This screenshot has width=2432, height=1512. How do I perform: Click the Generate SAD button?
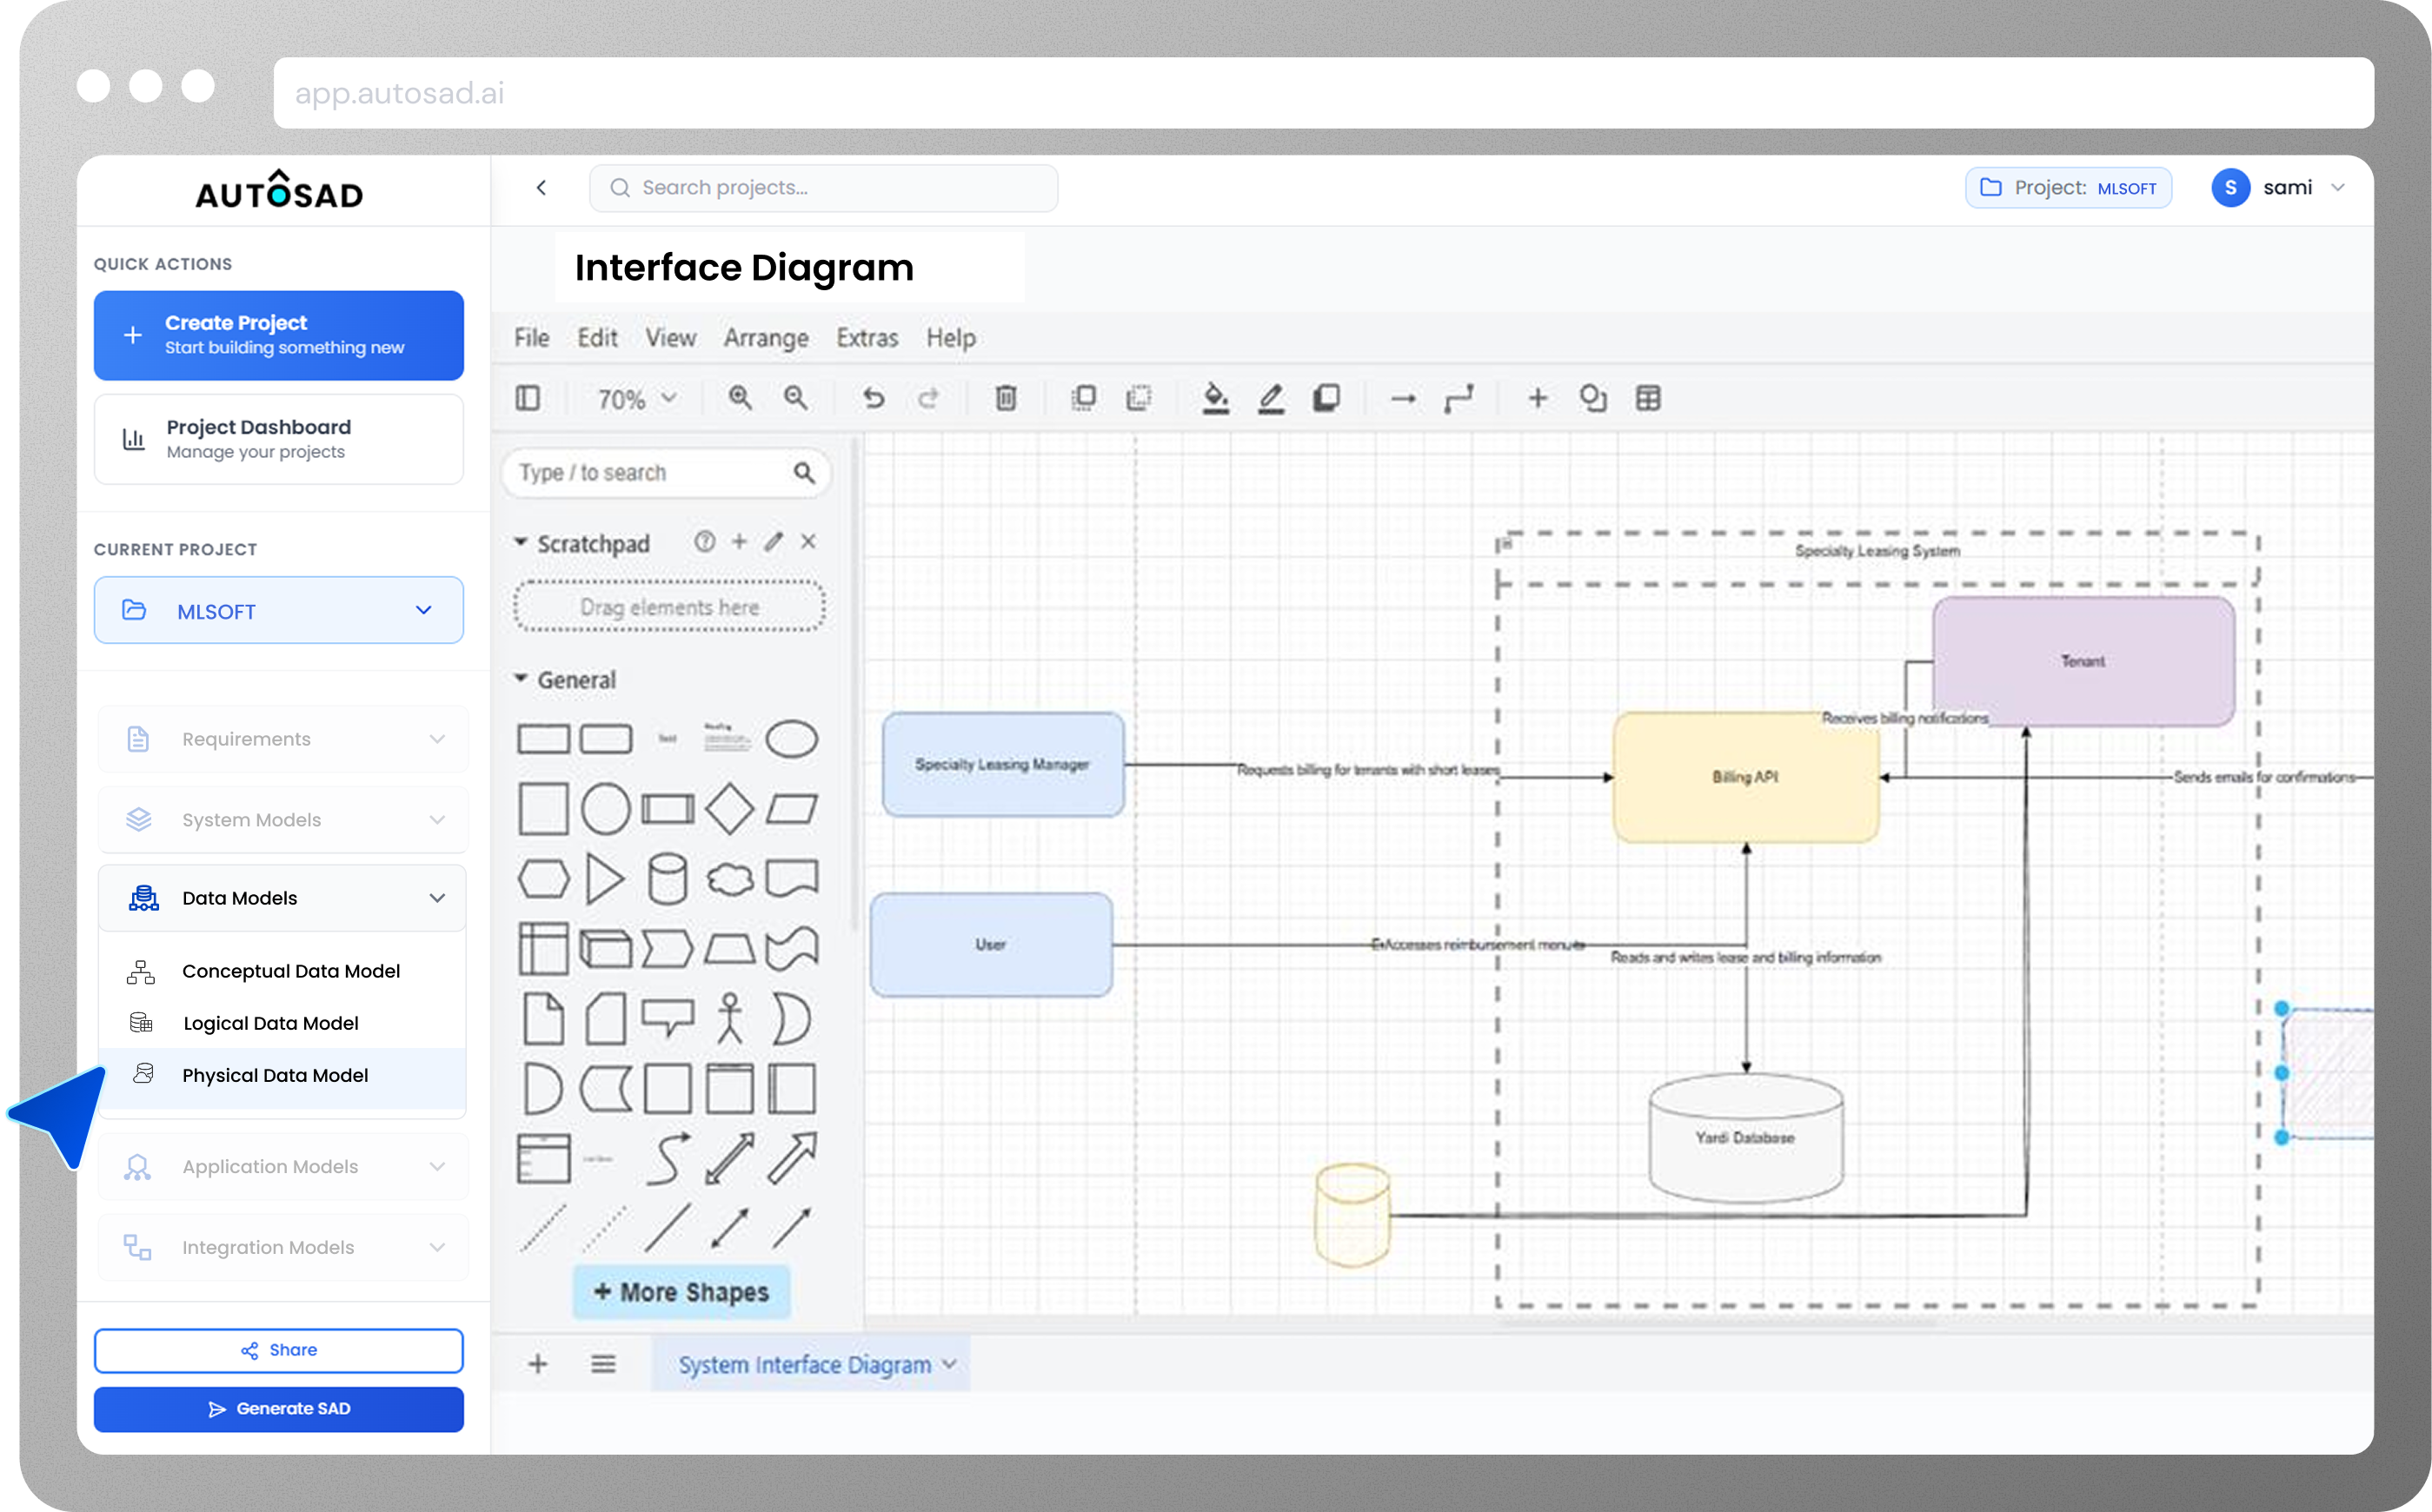279,1409
